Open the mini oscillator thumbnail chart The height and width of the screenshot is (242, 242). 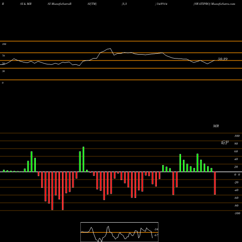(x=120, y=232)
